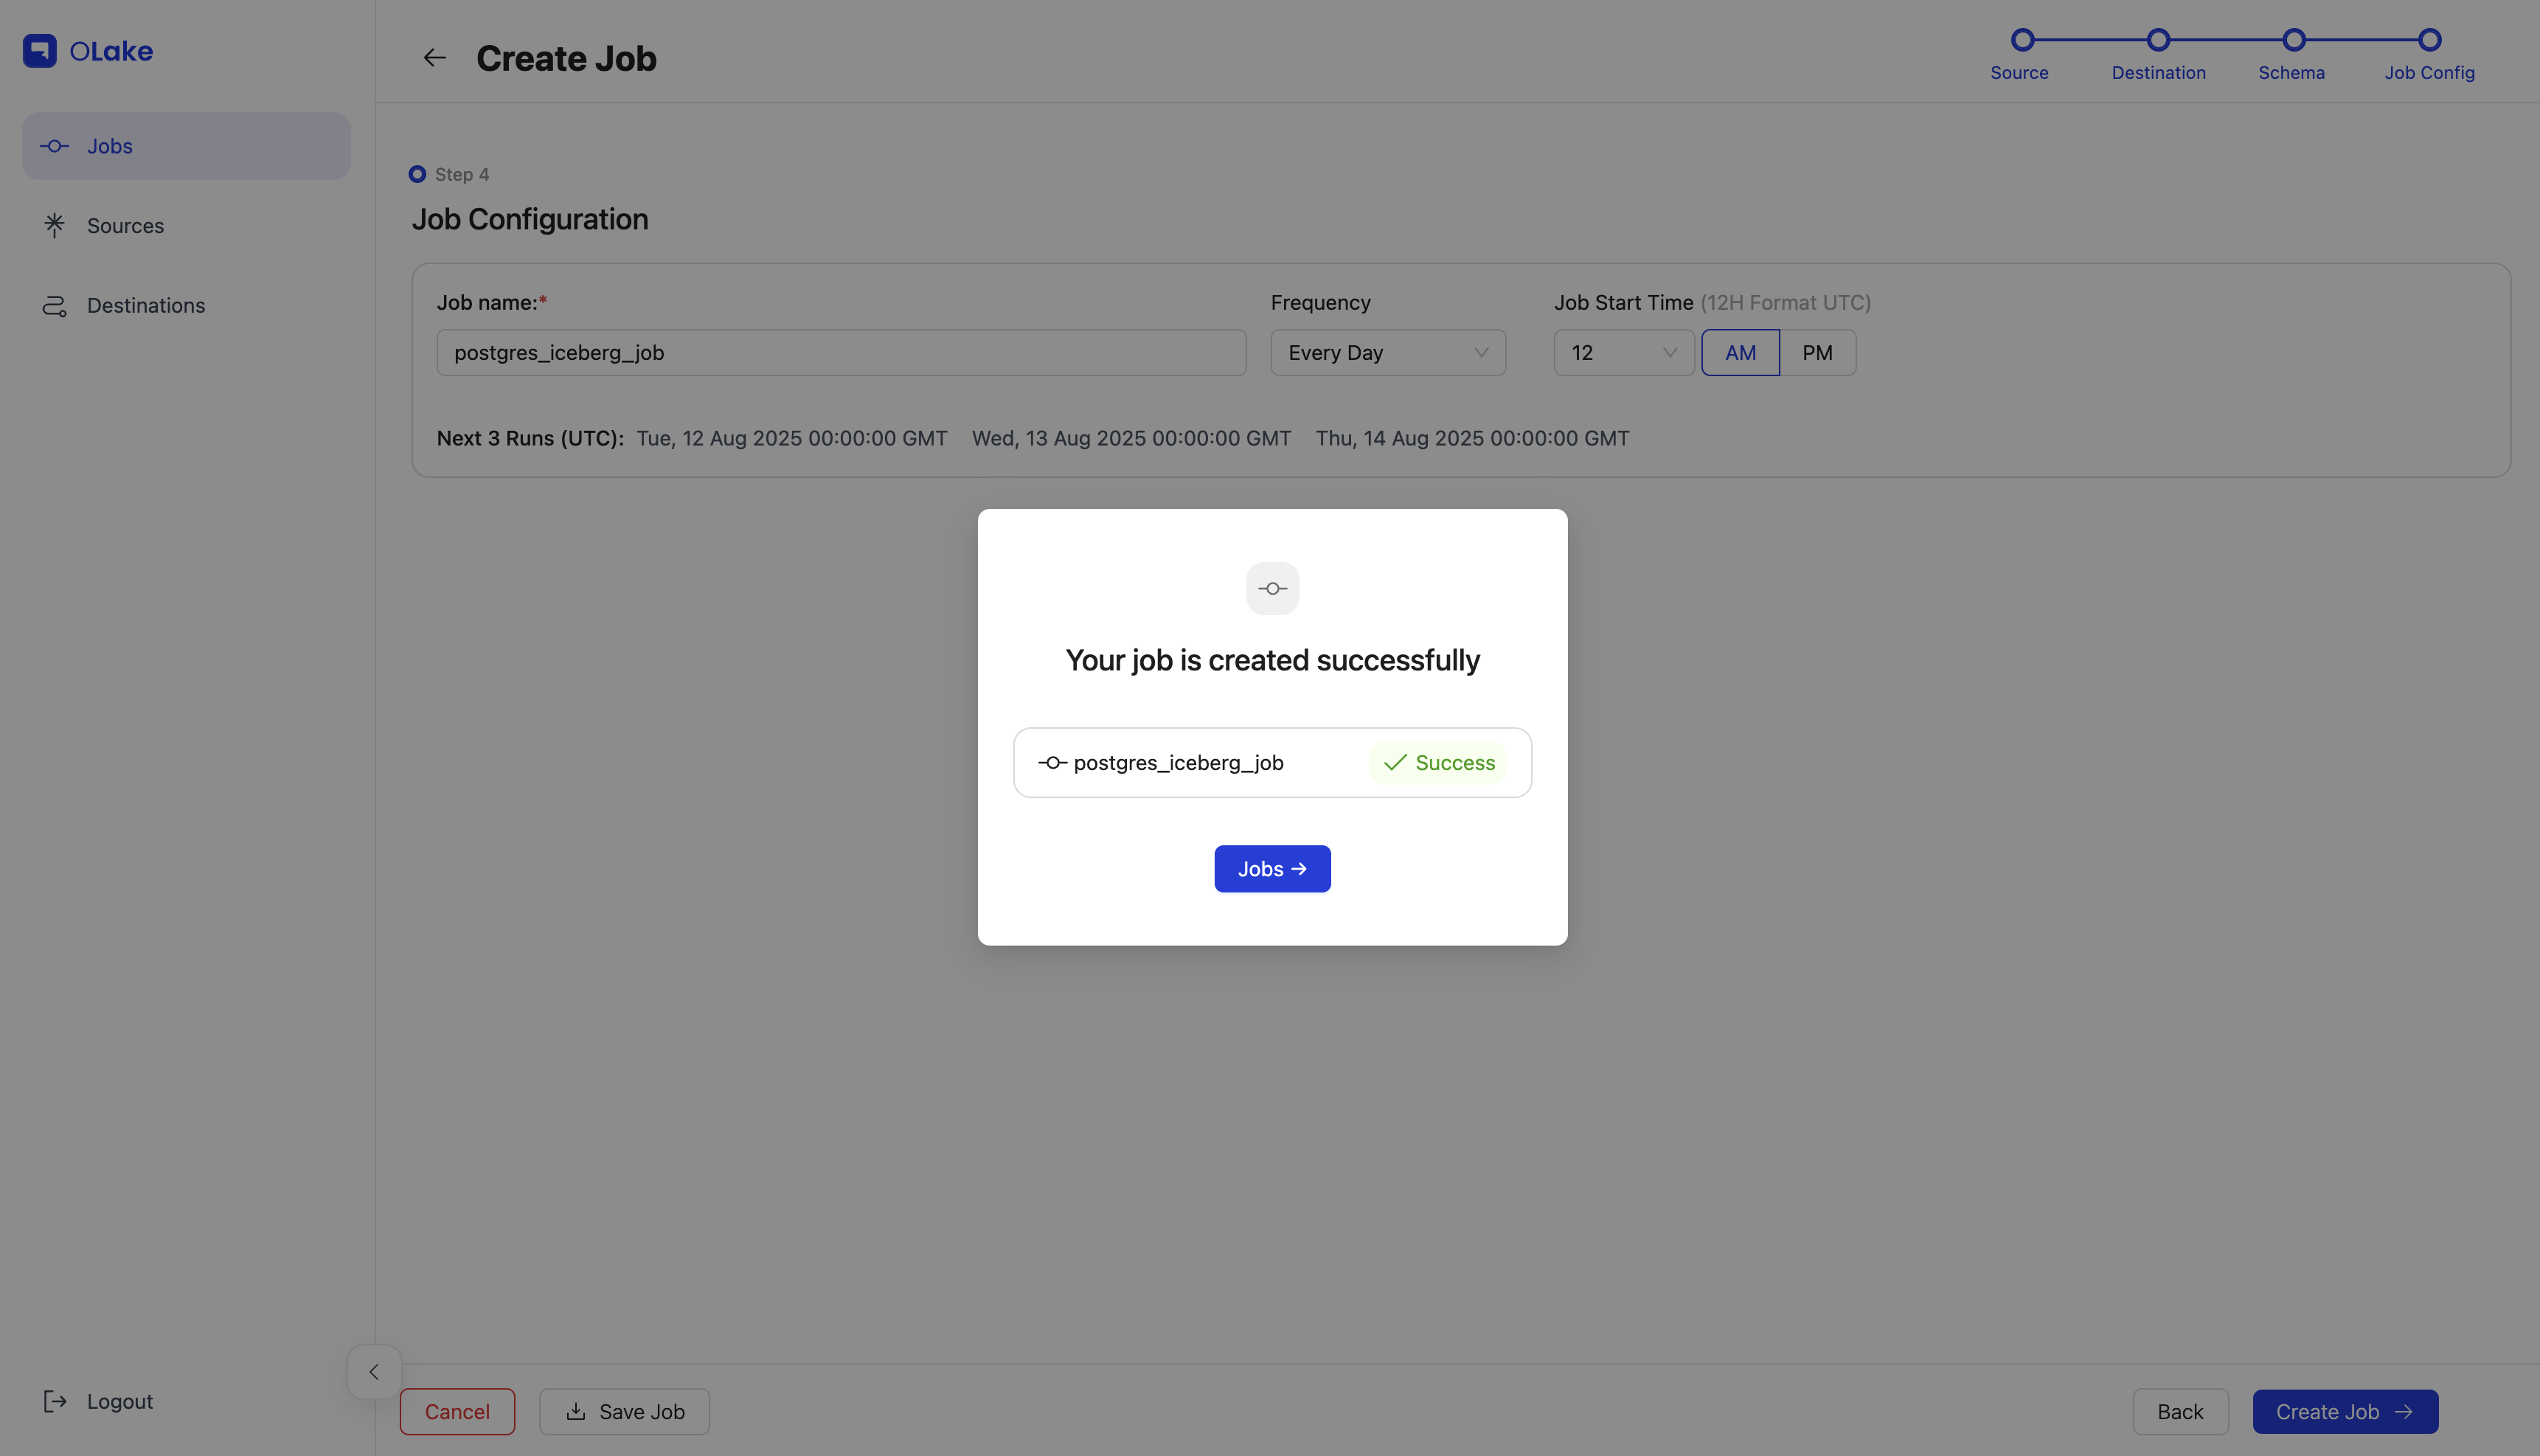Screen dimensions: 2540x1456
Task: Open Sources in the sidebar
Action: click(x=186, y=226)
